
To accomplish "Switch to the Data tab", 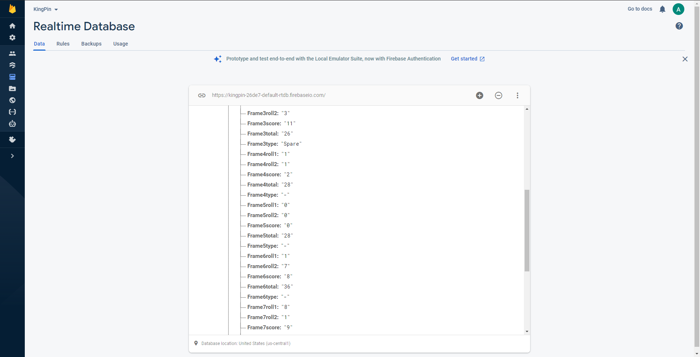I will pos(39,44).
